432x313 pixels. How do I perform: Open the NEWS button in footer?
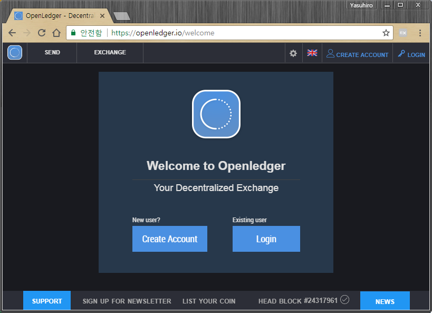click(x=385, y=301)
